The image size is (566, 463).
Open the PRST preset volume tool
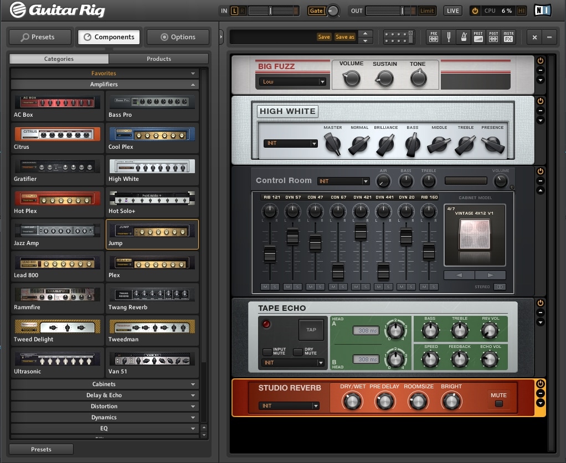pos(478,37)
